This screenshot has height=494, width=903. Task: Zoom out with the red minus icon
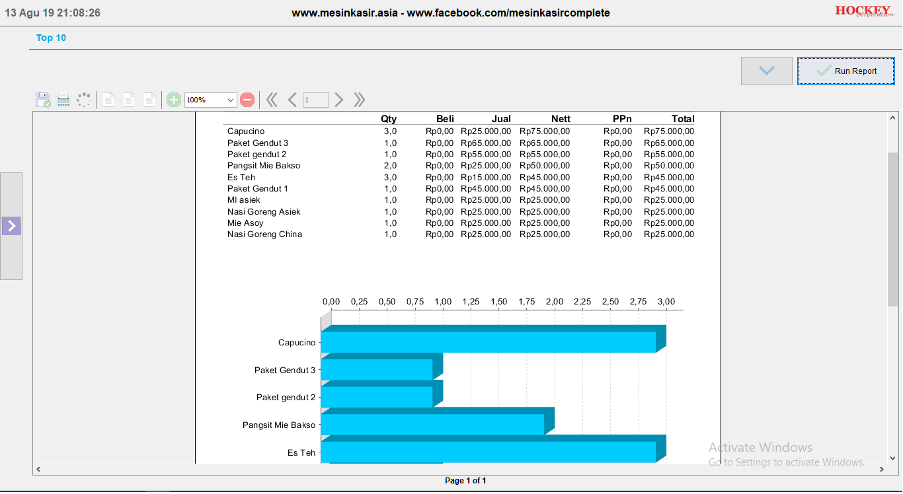pyautogui.click(x=247, y=100)
